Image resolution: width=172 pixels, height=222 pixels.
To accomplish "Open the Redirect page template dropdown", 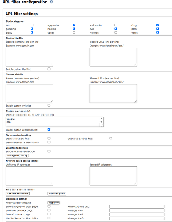I will (x=54, y=203).
